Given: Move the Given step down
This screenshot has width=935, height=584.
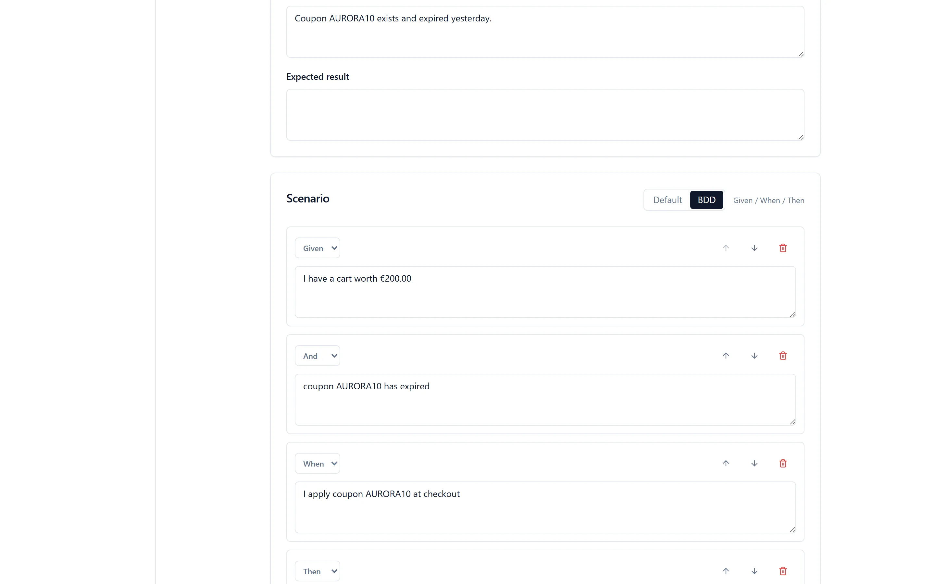Looking at the screenshot, I should [754, 248].
